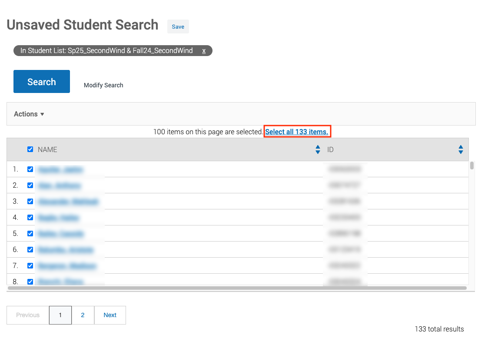Expand the Actions dropdown menu
488x338 pixels.
29,114
